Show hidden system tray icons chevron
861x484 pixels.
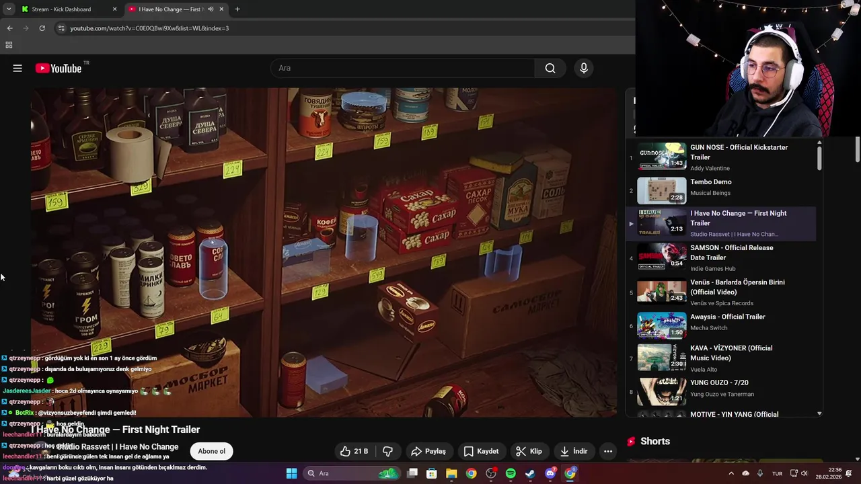coord(732,473)
